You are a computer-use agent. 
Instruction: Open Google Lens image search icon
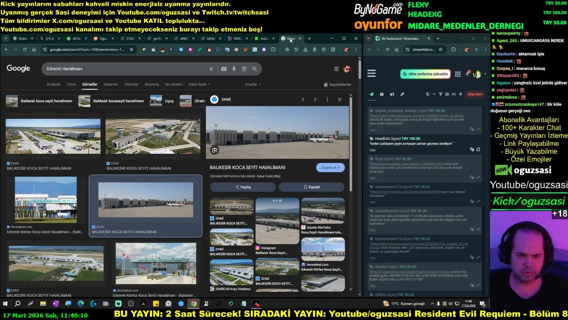coord(244,69)
